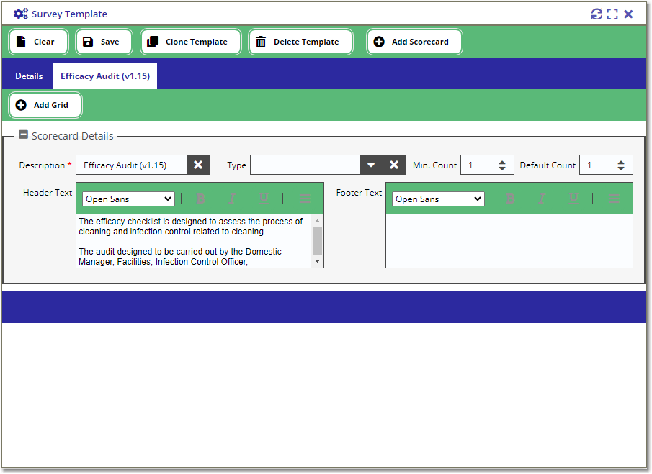
Task: Click alignment icon in Header Text editor
Action: [305, 199]
